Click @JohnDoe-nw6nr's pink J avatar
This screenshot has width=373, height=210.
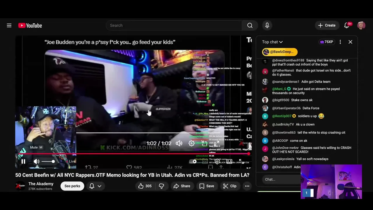(265, 149)
